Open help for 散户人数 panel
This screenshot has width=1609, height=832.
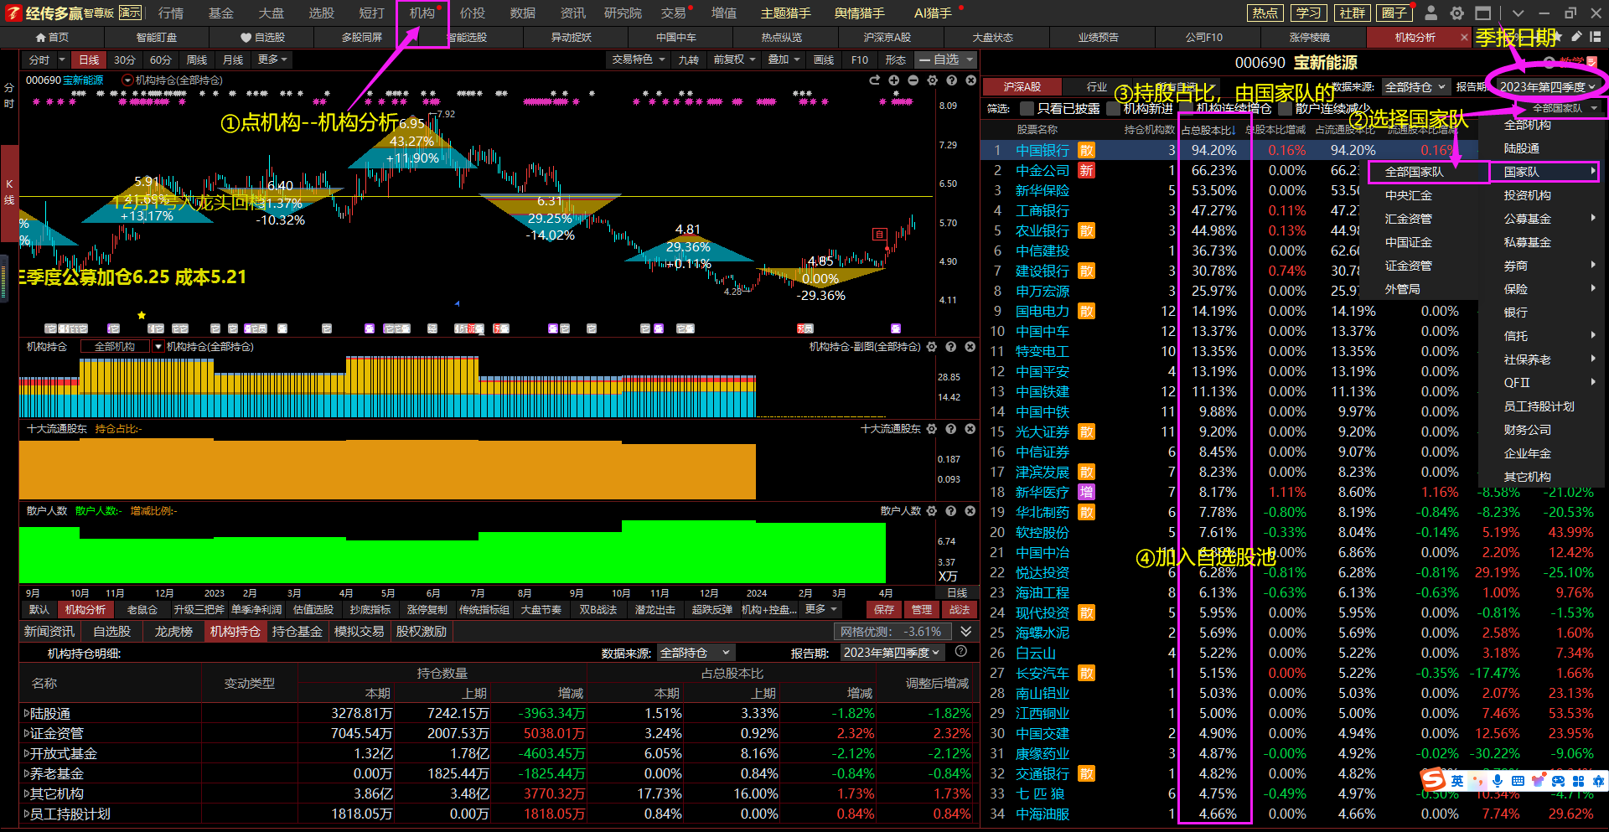[951, 511]
